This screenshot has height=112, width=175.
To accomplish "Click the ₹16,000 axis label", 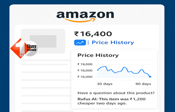I will pyautogui.click(x=85, y=77).
